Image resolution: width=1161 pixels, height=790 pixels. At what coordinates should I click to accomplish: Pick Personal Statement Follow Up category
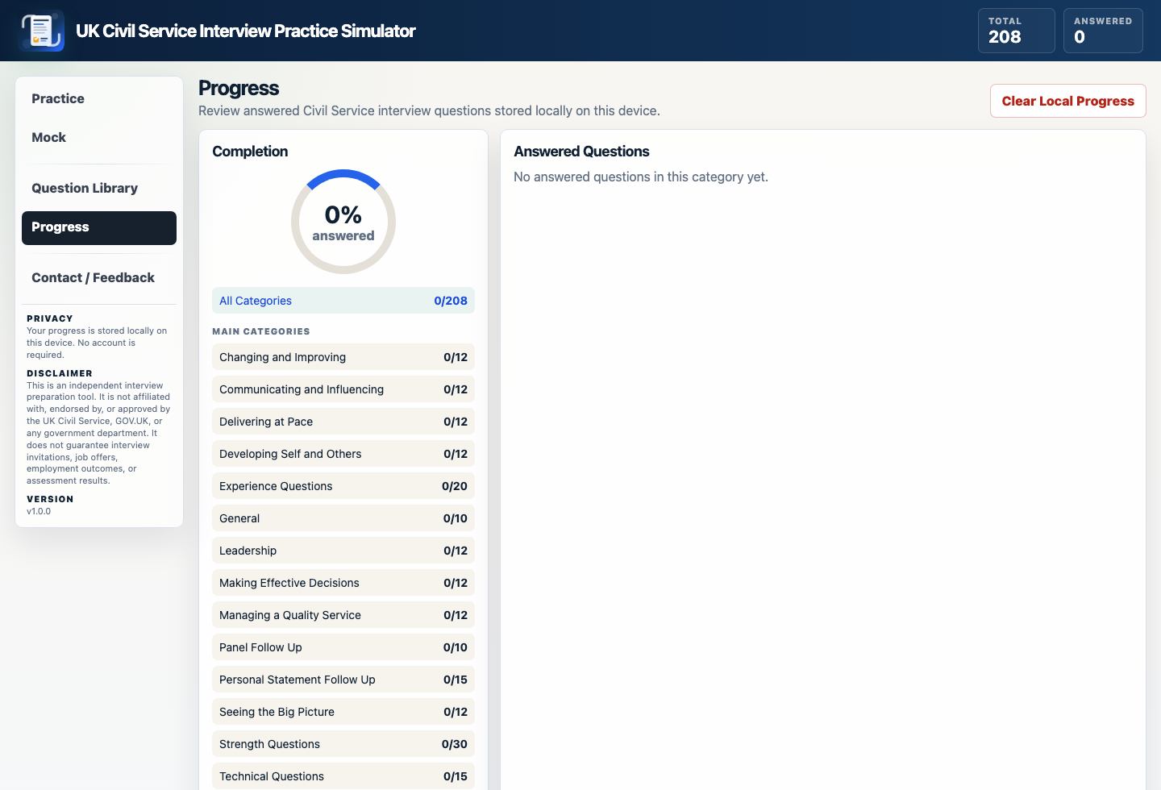click(343, 680)
